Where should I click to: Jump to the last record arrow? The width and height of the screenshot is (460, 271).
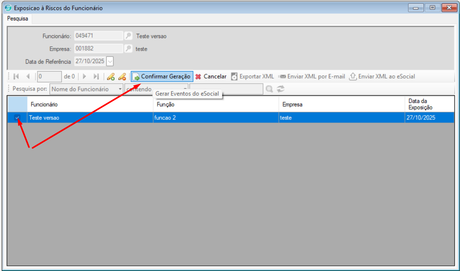[x=96, y=77]
